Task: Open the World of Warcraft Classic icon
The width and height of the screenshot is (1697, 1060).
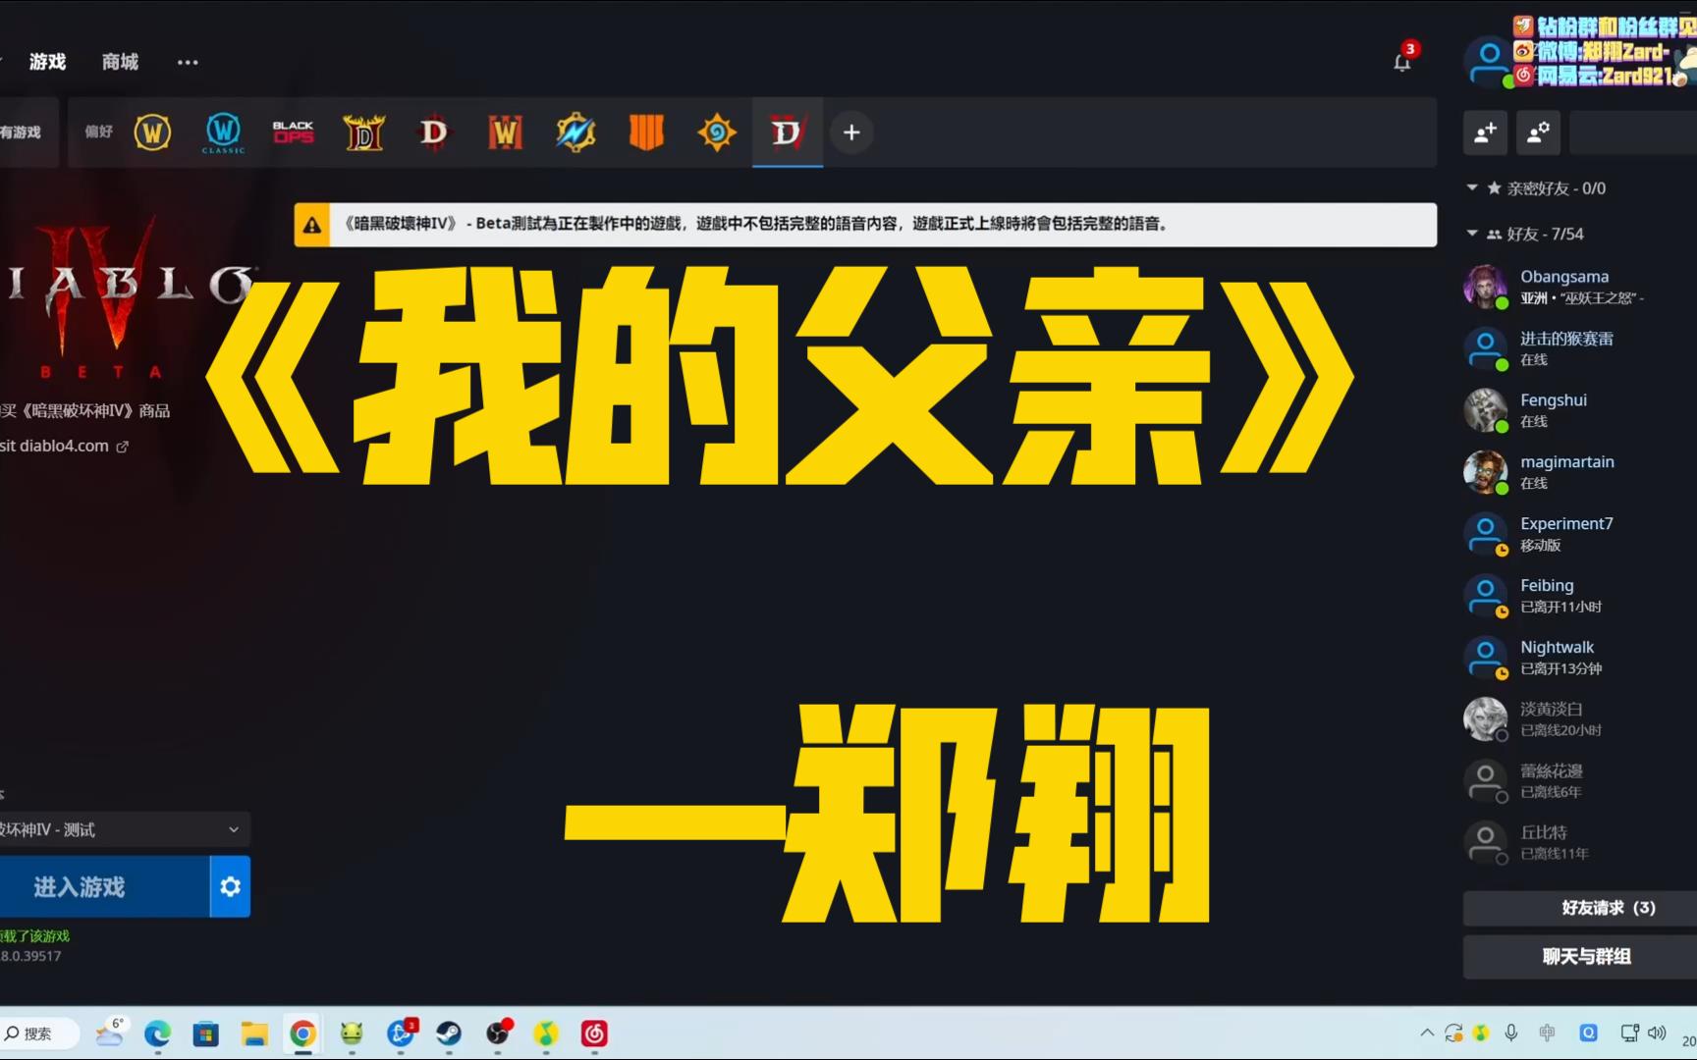Action: pyautogui.click(x=223, y=132)
